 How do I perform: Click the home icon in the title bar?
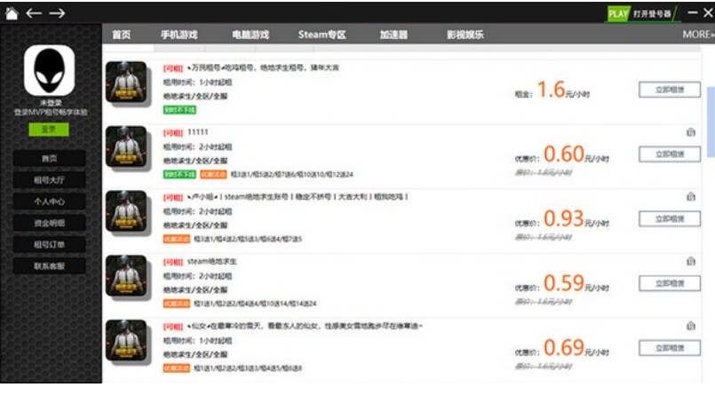[11, 12]
